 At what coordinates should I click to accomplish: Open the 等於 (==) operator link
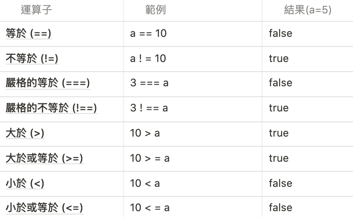click(29, 34)
